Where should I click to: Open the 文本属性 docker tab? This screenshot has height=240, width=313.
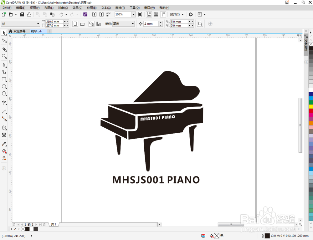pos(306,45)
